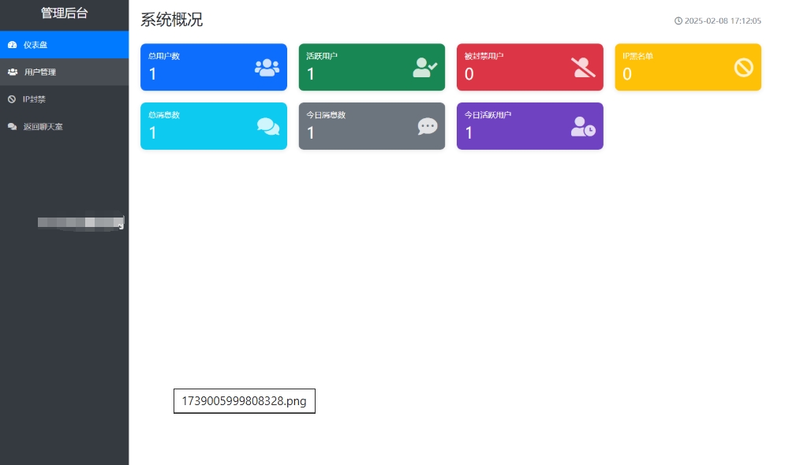
Task: Click the group icon on 总用户数 card
Action: (267, 68)
